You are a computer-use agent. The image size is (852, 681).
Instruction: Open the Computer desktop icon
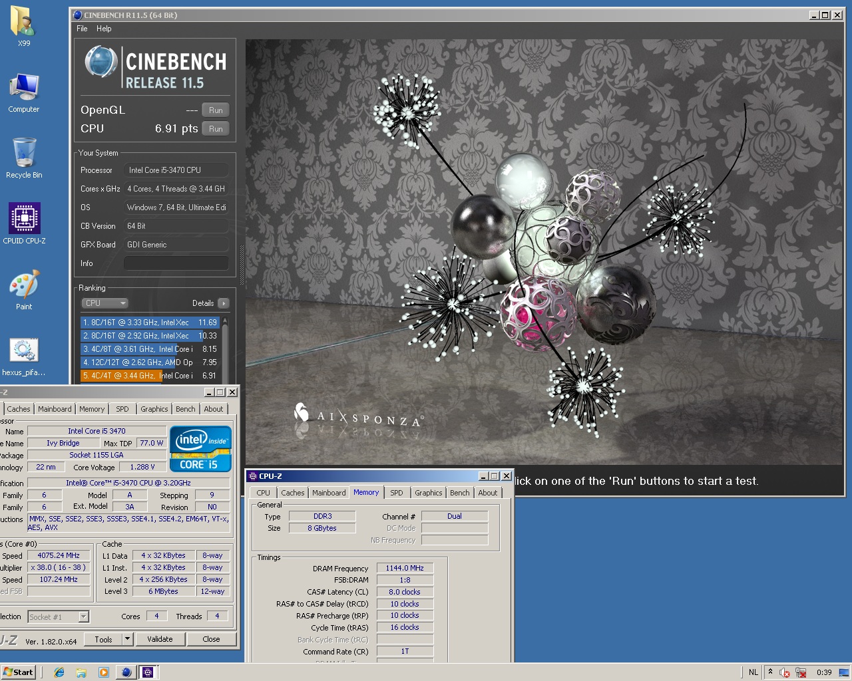point(24,92)
